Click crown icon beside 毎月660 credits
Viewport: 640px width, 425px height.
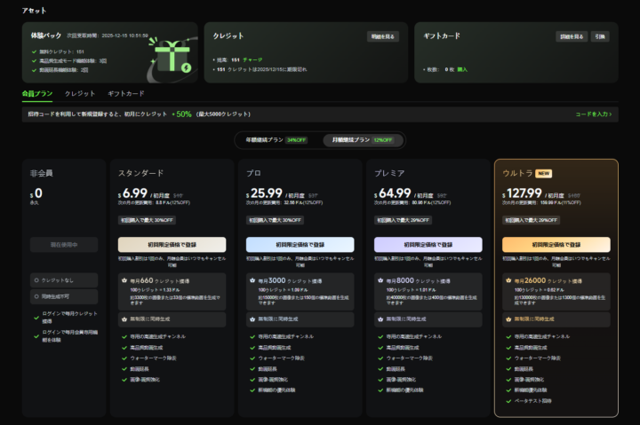pyautogui.click(x=124, y=279)
